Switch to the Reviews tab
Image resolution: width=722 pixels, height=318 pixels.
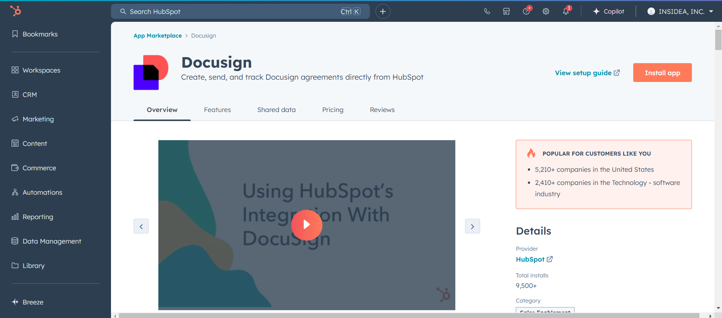coord(382,110)
